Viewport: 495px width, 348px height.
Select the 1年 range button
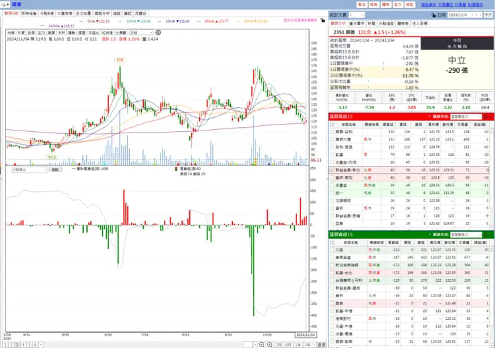298,345
